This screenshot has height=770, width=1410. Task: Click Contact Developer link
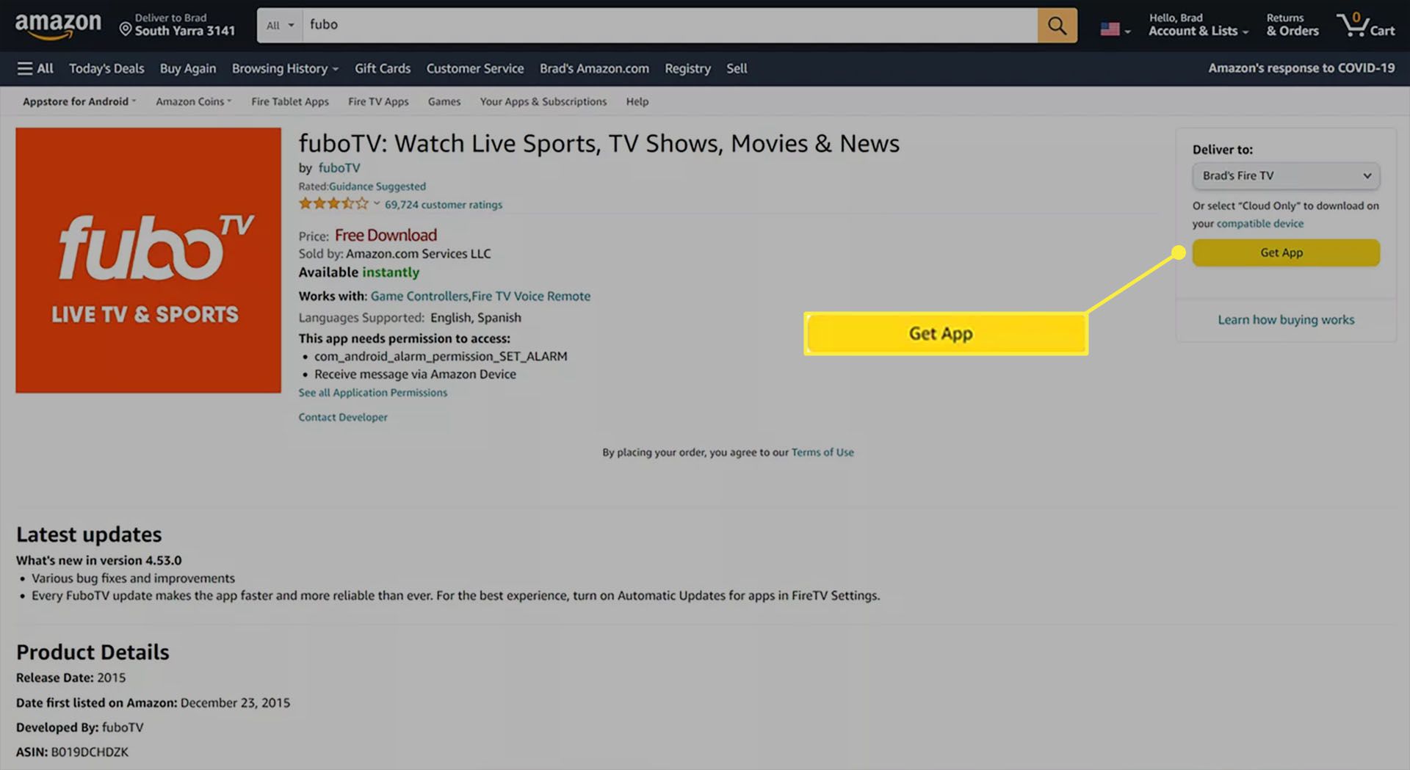coord(343,417)
